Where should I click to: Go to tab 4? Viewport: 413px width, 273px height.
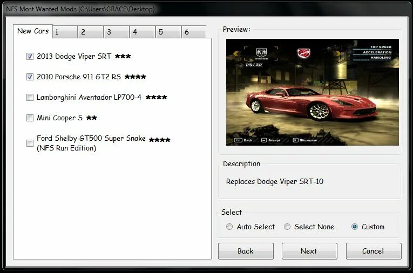(x=142, y=32)
